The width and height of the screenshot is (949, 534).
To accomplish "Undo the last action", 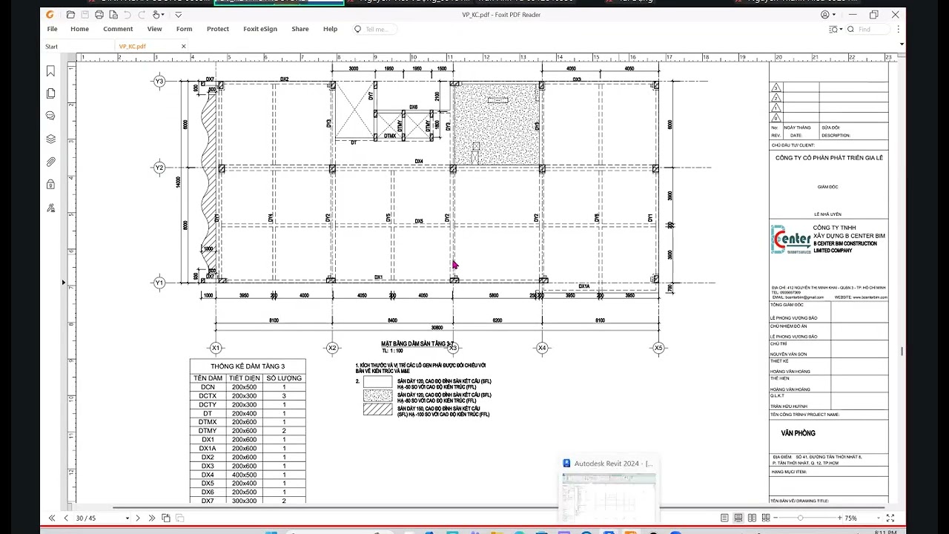I will tap(127, 14).
